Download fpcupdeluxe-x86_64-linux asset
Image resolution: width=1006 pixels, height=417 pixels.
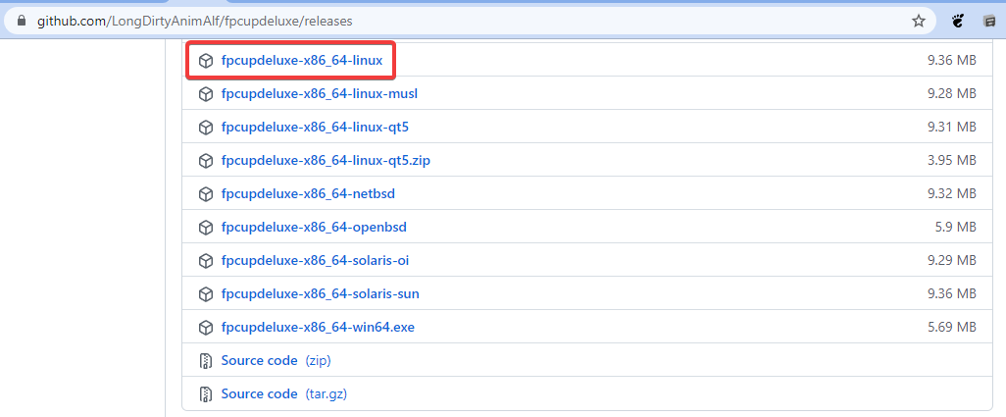(x=301, y=61)
